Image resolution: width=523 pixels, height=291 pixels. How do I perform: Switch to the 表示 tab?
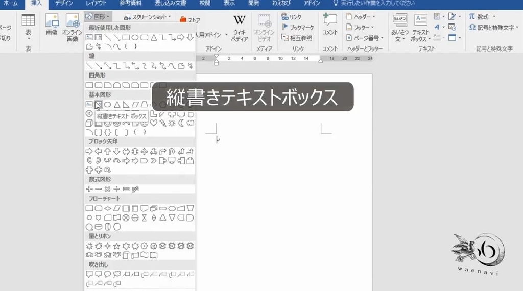229,4
